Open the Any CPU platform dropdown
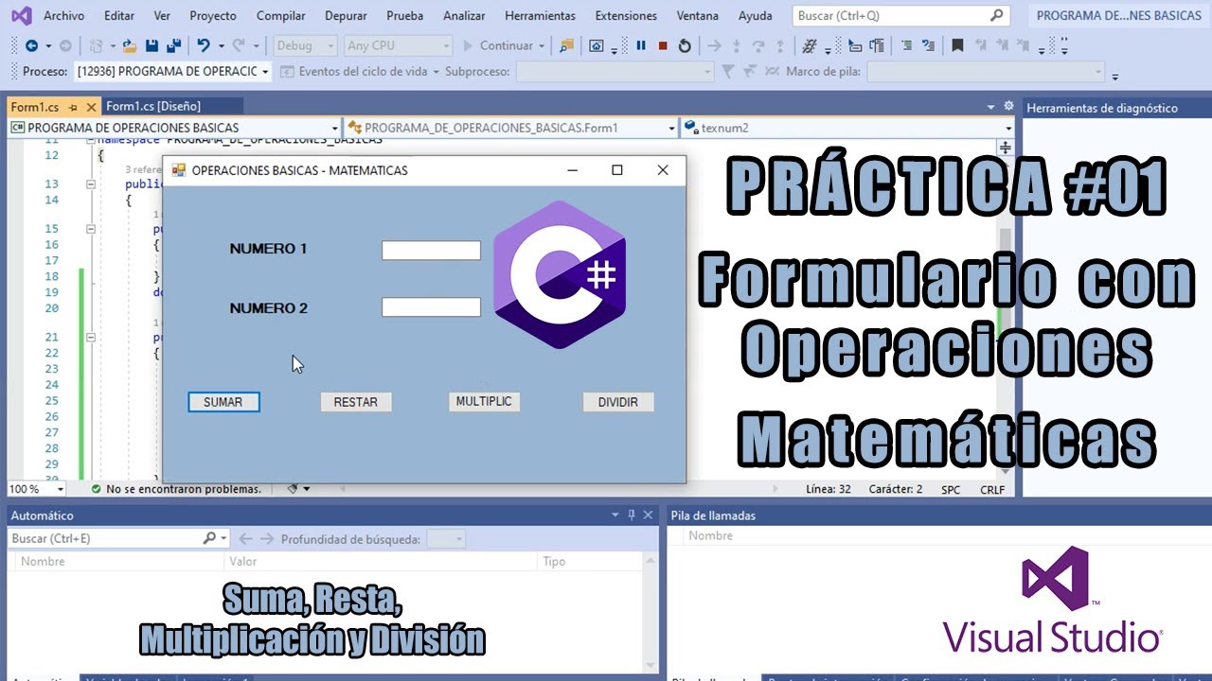This screenshot has height=681, width=1212. click(x=398, y=45)
